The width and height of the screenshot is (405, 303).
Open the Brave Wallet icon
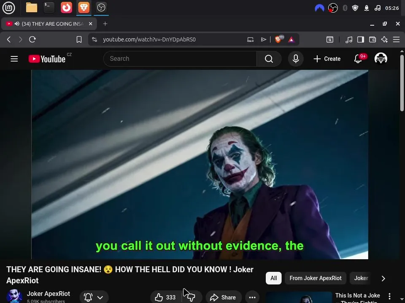point(373,40)
